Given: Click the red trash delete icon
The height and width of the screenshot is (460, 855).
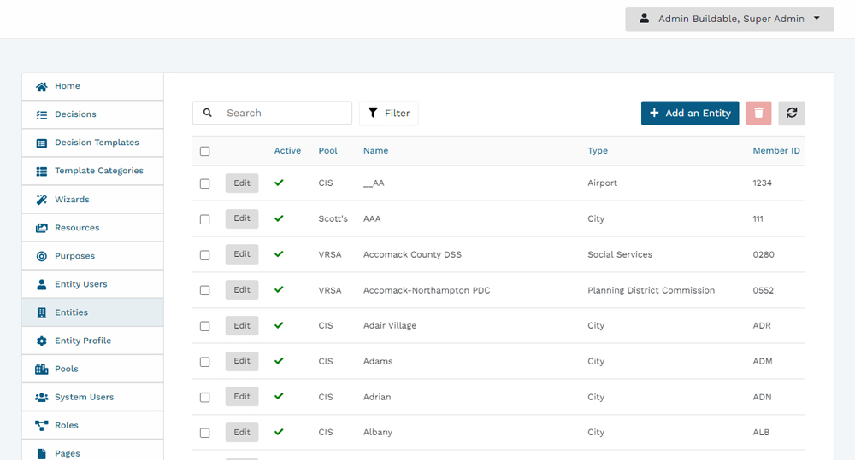Looking at the screenshot, I should pyautogui.click(x=758, y=114).
